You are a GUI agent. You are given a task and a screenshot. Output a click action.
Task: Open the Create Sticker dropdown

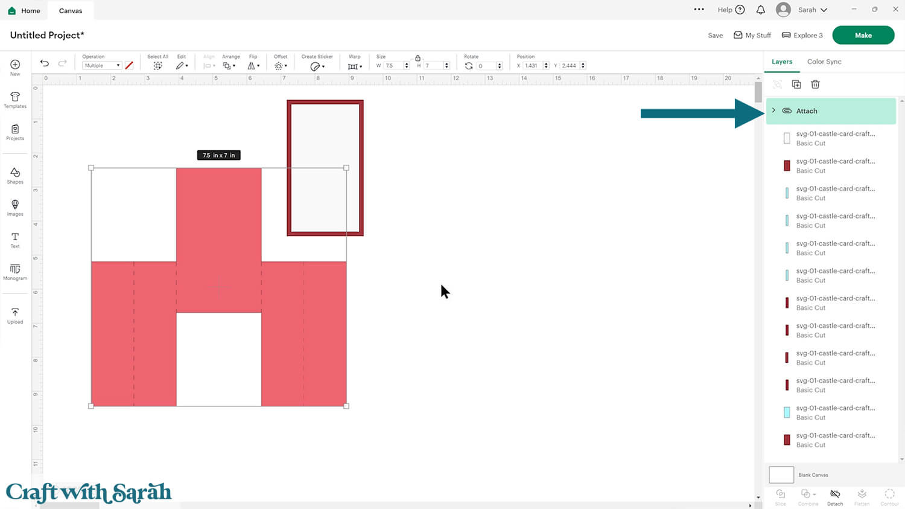tap(317, 66)
